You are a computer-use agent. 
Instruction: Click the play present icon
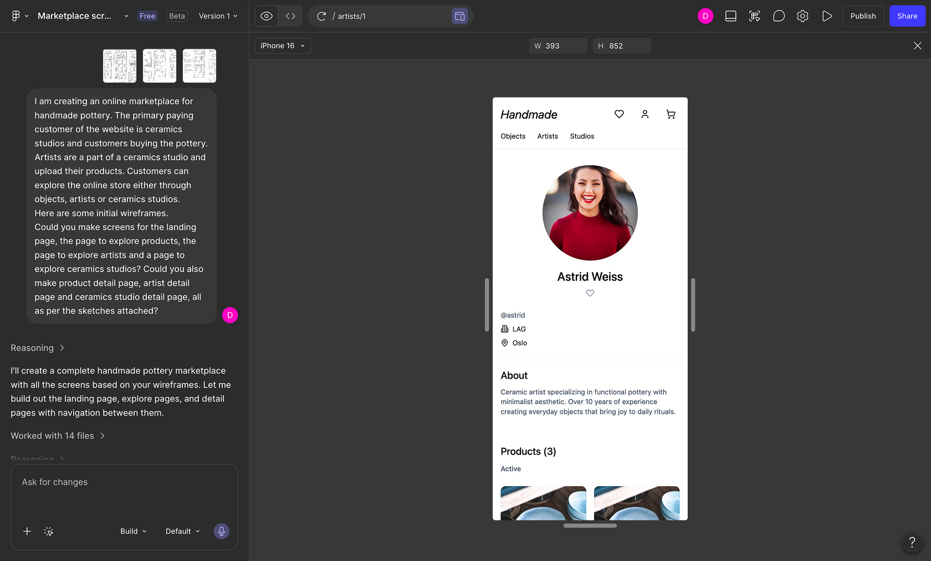827,16
